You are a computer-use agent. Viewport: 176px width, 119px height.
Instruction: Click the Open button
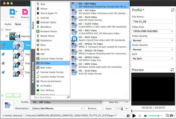point(108,109)
